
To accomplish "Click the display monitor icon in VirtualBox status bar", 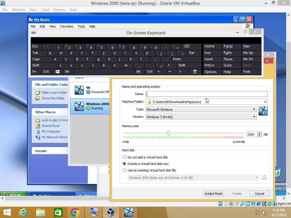I will click(x=253, y=204).
